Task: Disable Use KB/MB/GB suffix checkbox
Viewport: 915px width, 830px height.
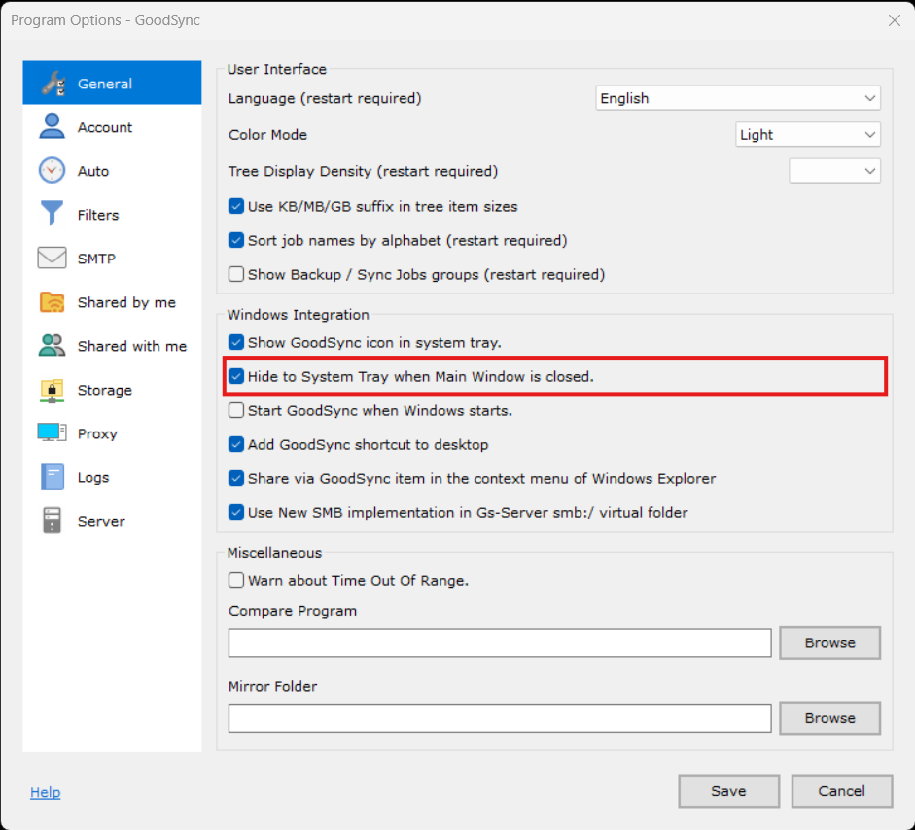Action: (x=236, y=206)
